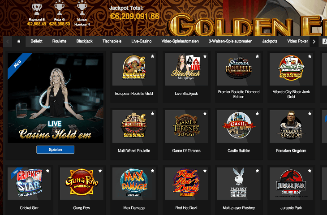327x215 pixels.
Task: Go to the home icon tab
Action: [x=19, y=41]
